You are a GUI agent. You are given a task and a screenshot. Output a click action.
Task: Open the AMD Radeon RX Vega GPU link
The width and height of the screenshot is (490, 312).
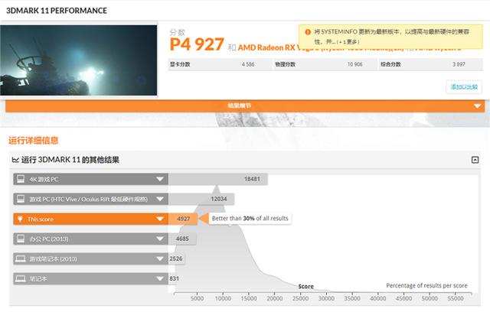[x=267, y=47]
